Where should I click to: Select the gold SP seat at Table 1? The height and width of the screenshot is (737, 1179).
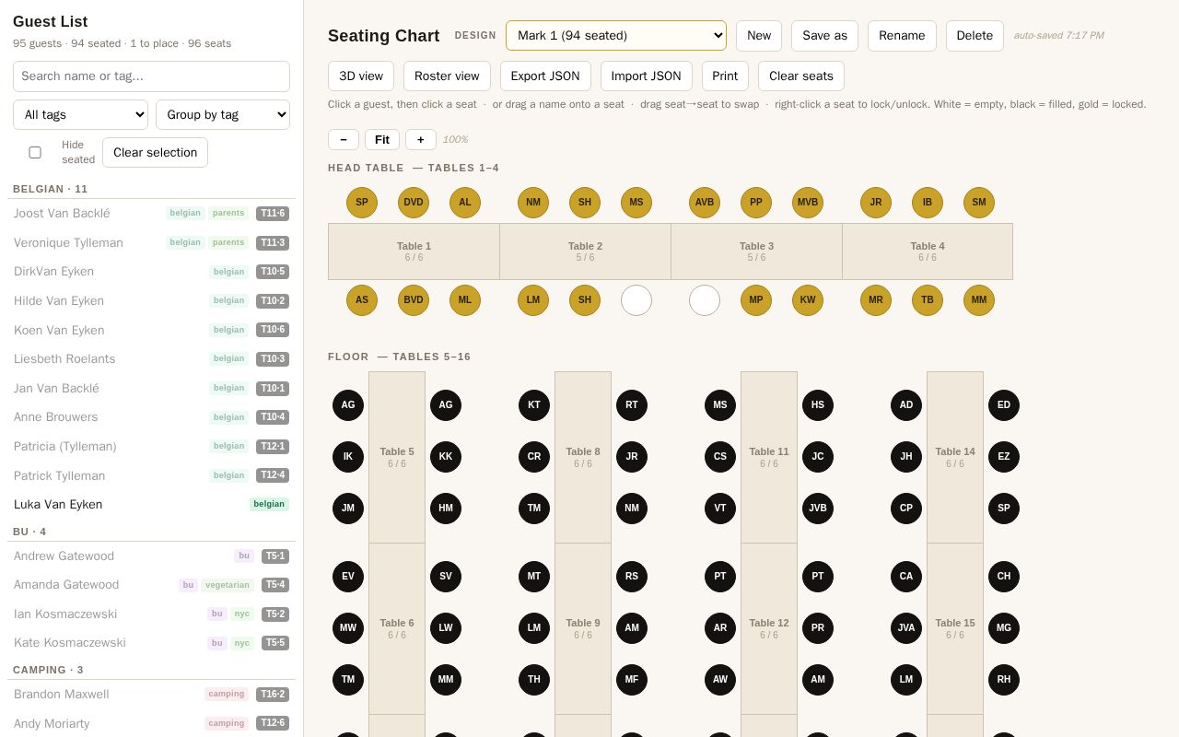[x=362, y=203]
